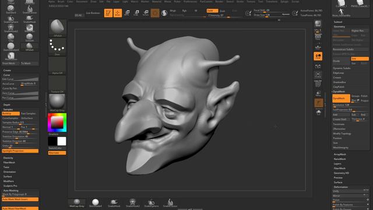Toggle the Smt button next to Divide
The height and width of the screenshot is (210, 373).
(360, 58)
